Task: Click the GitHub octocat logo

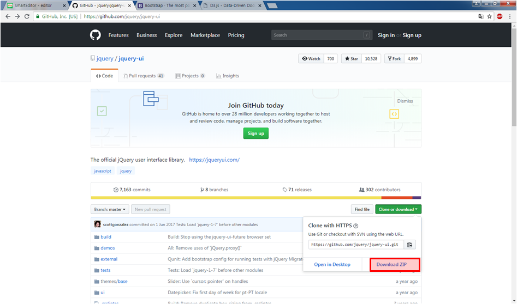Action: (x=96, y=35)
